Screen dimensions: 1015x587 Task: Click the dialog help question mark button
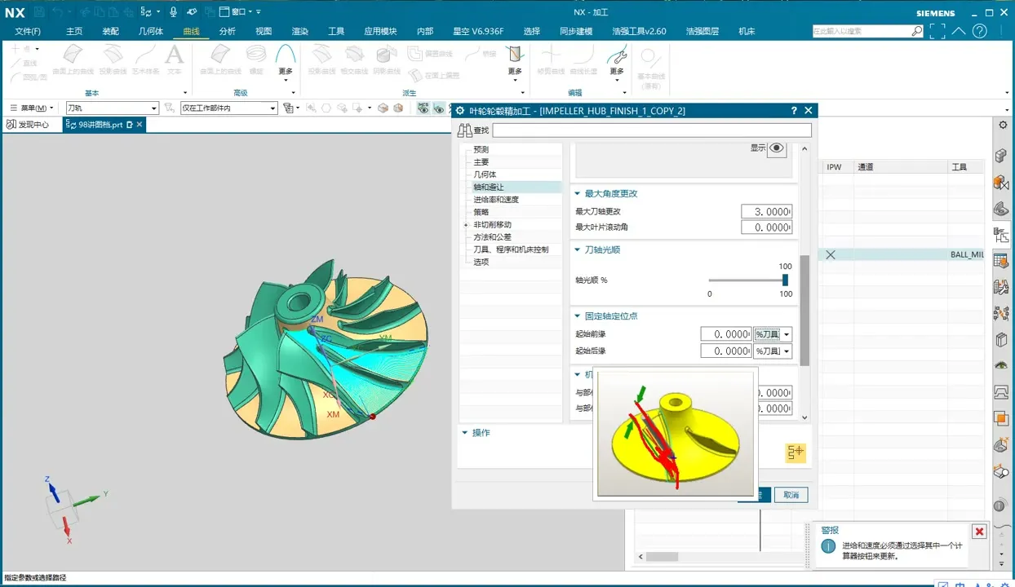pos(794,111)
